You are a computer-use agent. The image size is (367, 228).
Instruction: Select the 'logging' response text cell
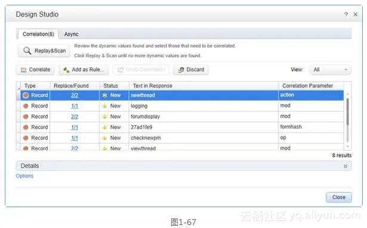[203, 106]
